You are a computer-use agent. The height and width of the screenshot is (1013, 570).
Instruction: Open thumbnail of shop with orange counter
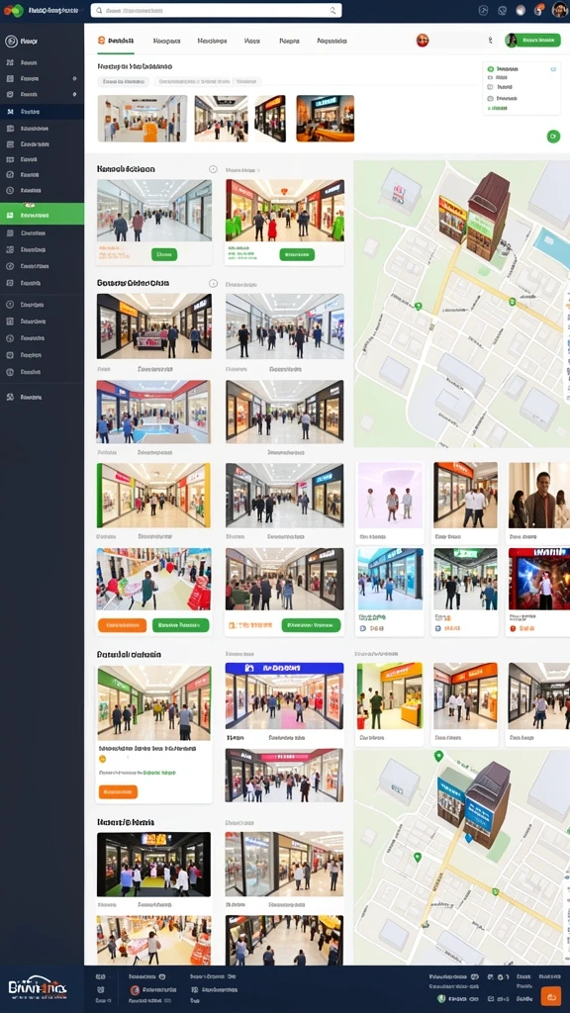point(390,695)
